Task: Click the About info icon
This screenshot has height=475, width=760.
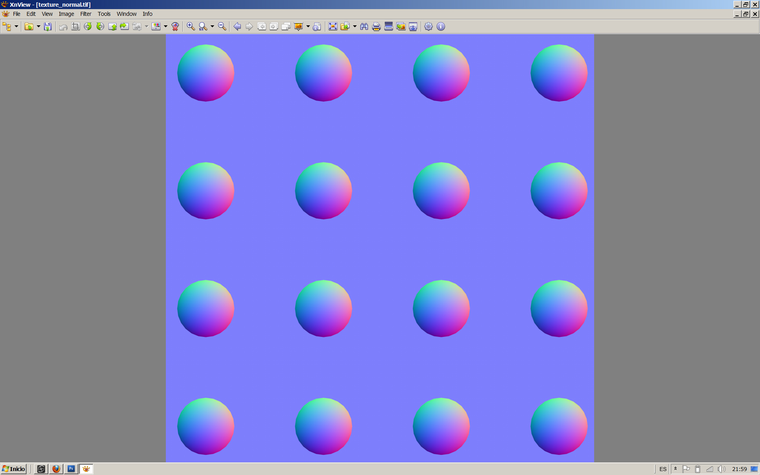Action: click(x=441, y=27)
